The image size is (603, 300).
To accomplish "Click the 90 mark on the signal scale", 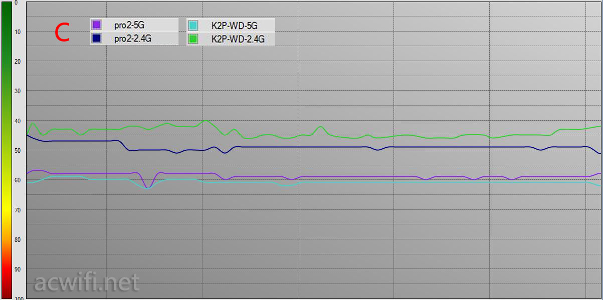I will 18,269.
